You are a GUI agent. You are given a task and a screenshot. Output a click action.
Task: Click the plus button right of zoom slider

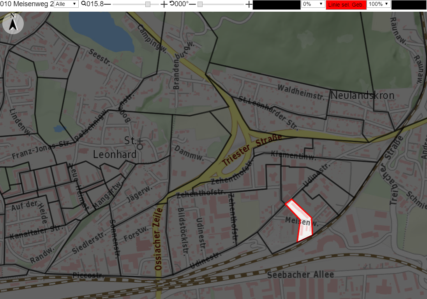(164, 4)
